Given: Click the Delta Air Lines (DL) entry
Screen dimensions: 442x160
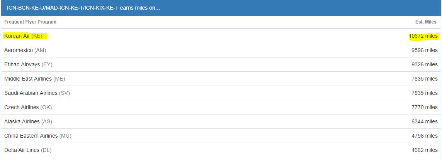Looking at the screenshot, I should click(221, 150).
